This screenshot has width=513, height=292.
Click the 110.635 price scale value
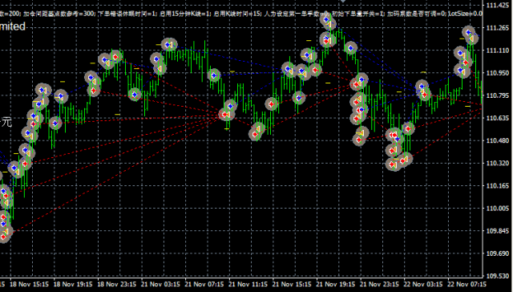click(x=497, y=118)
